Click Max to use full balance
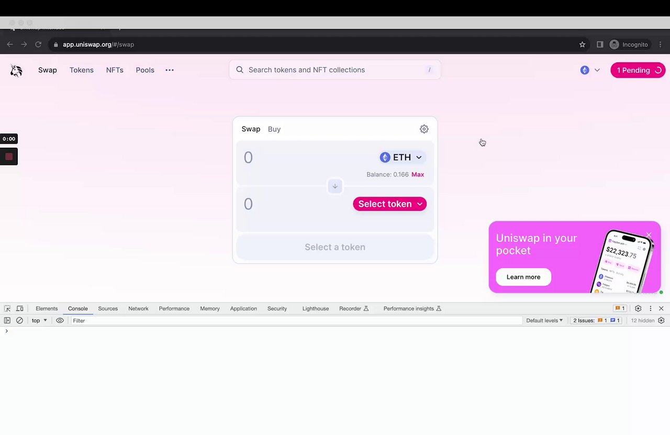 tap(418, 174)
